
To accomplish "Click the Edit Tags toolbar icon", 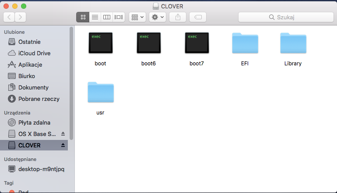I will pyautogui.click(x=197, y=17).
